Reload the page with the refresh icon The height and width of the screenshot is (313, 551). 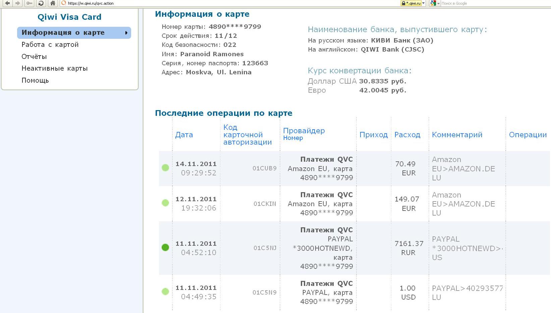(x=41, y=3)
